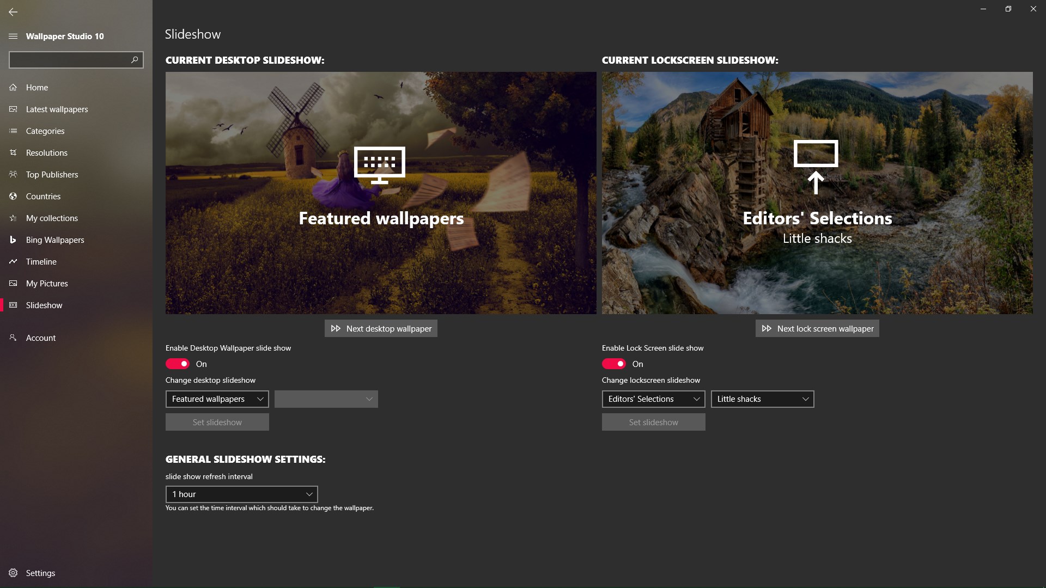Open the 1 hour refresh interval dropdown
The width and height of the screenshot is (1046, 588).
241,494
